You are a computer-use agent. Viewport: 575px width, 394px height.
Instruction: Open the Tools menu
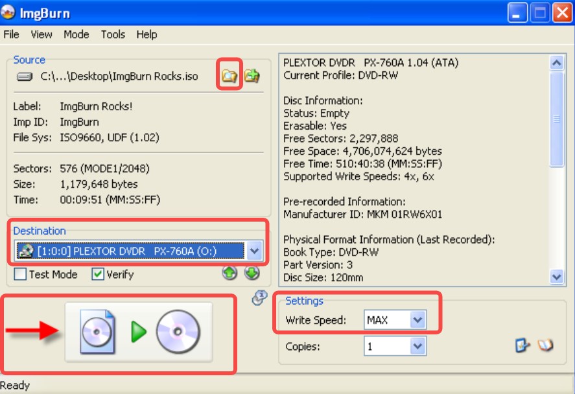(x=113, y=34)
